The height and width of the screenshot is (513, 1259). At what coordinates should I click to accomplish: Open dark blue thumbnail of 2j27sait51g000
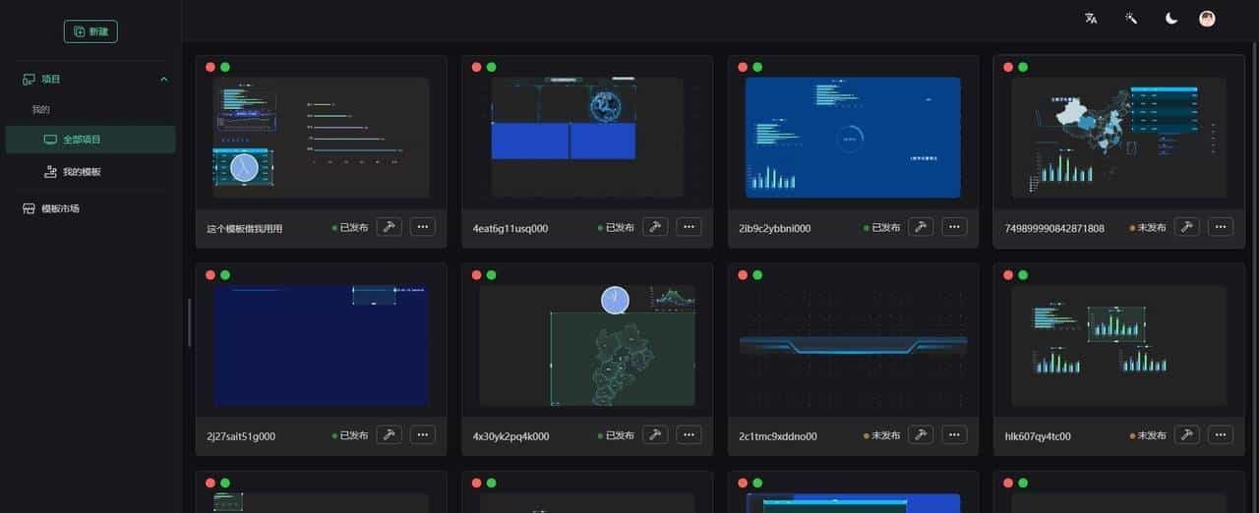coord(321,346)
